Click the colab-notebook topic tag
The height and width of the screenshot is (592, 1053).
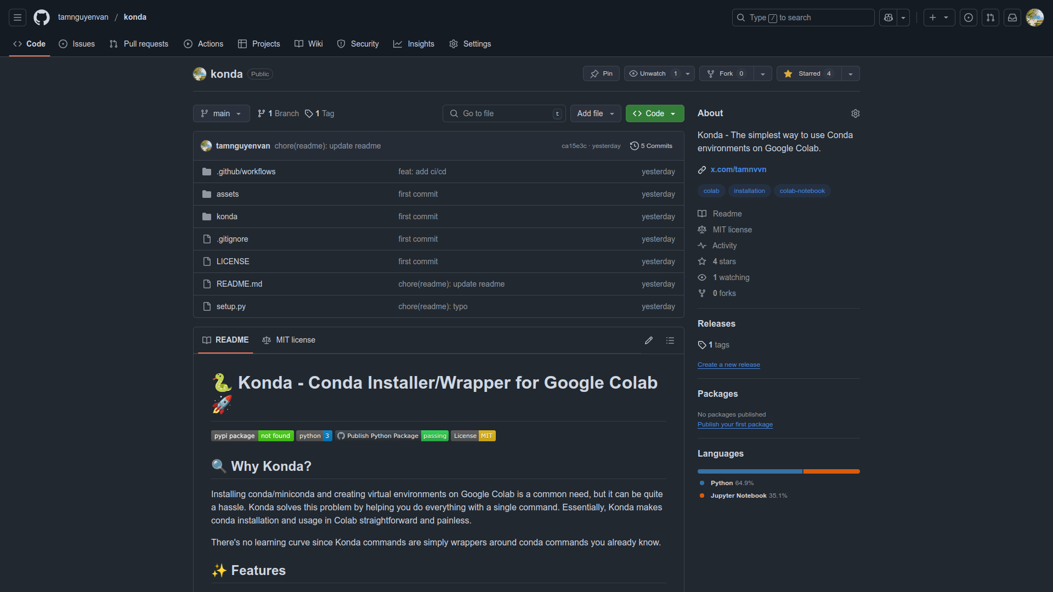802,191
